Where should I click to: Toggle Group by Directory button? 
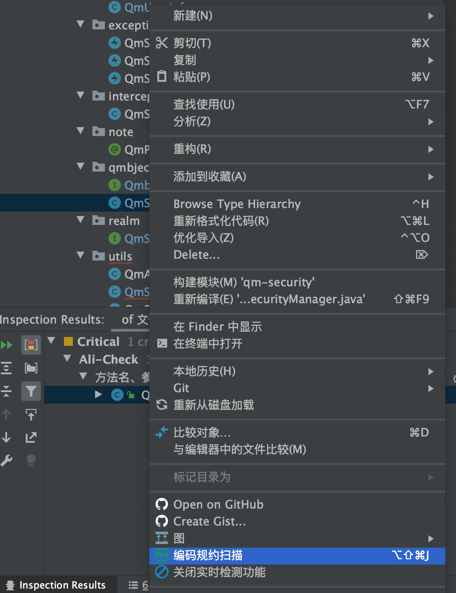point(31,368)
